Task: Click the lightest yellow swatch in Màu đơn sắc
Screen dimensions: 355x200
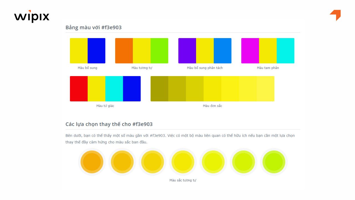Action: 265,89
